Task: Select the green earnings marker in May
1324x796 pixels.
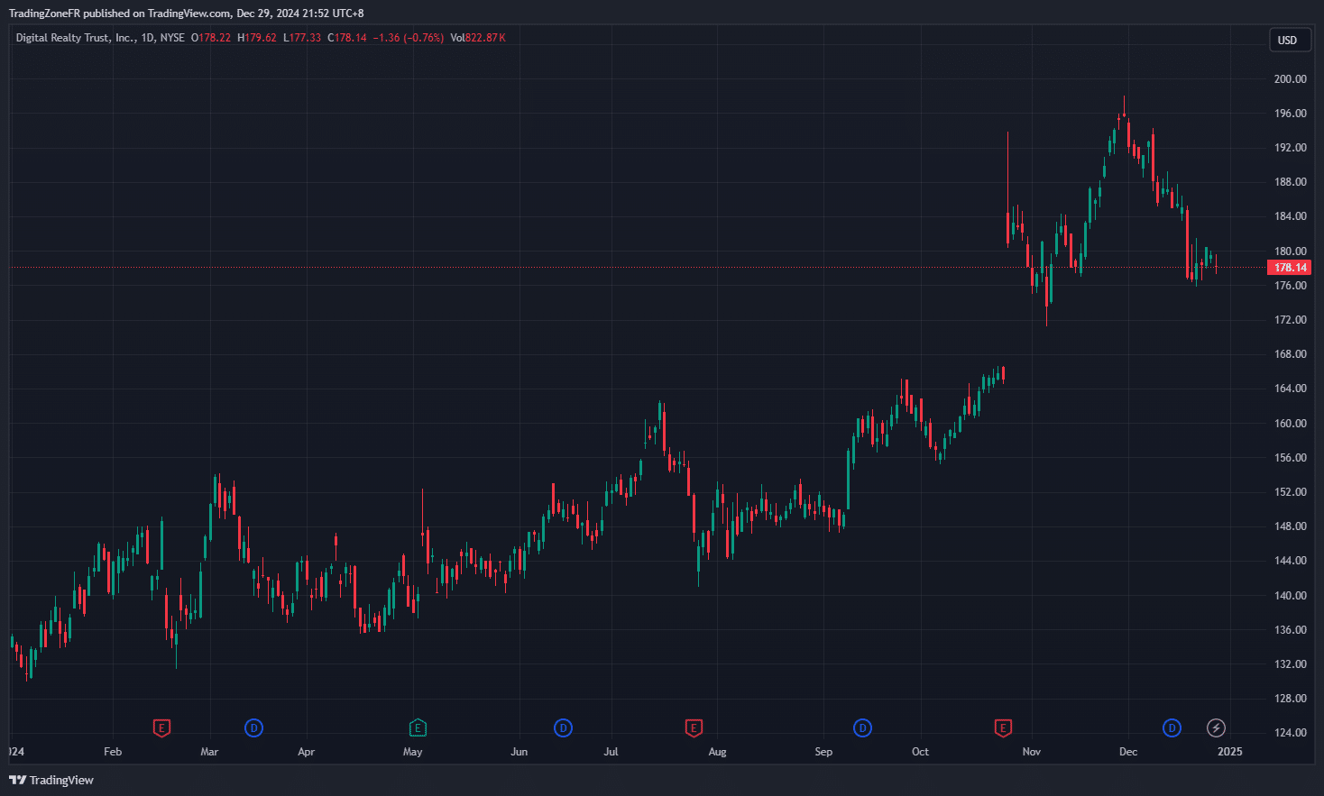Action: pos(418,727)
